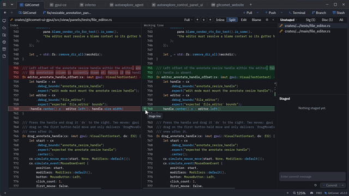The width and height of the screenshot is (349, 196).
Task: Click the right arrow icon in status bar
Action: pyautogui.click(x=287, y=193)
